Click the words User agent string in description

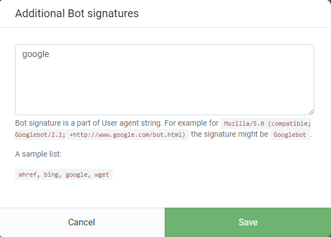(132, 123)
